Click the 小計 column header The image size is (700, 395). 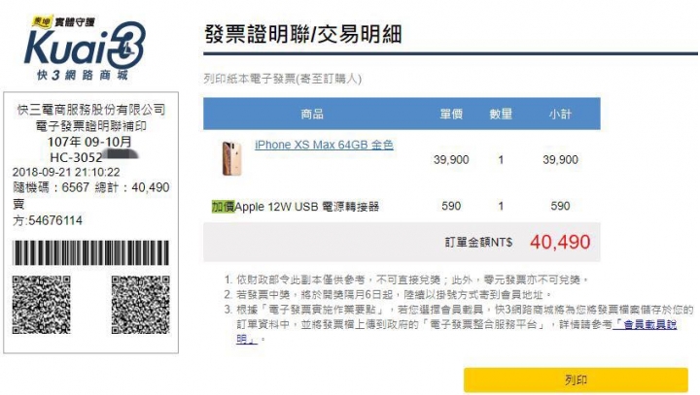(x=560, y=115)
